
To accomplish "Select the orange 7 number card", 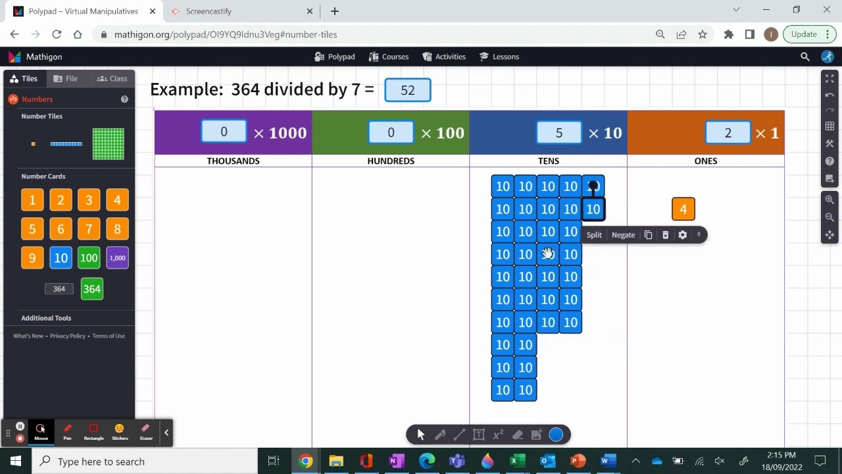I will coord(89,229).
